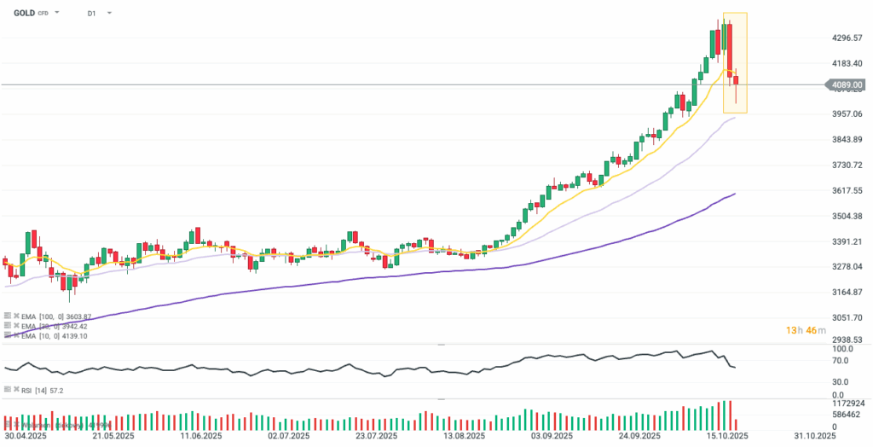Open settings icon for EMA 30 indicator
Screen dimensions: 873x447
click(8, 326)
